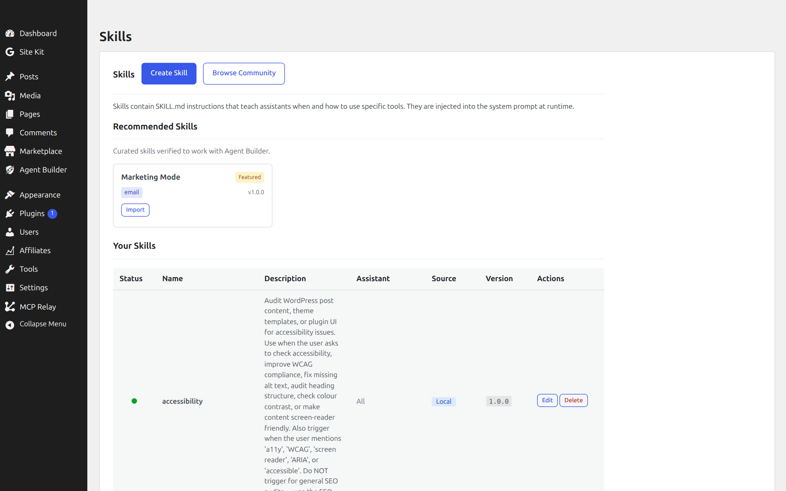
Task: Delete the accessibility skill
Action: pyautogui.click(x=573, y=400)
